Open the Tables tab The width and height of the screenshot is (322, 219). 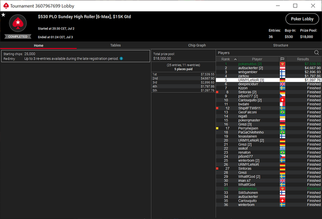[x=115, y=45]
